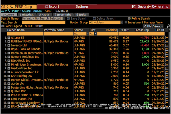Click Multiple Portfolios in BLUEBAY row
The width and height of the screenshot is (171, 114).
pyautogui.click(x=56, y=42)
